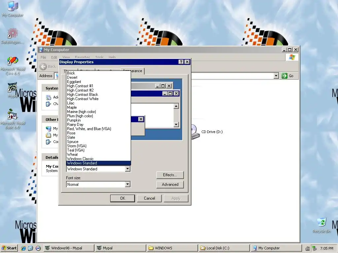Select High Contrast #2 scheme

pos(98,90)
